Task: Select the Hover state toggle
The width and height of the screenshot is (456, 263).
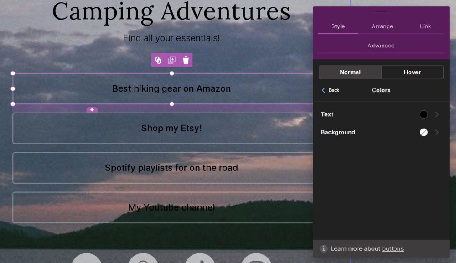Action: coord(412,72)
